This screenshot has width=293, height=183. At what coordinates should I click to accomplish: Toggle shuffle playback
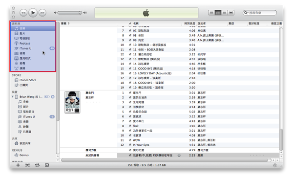click(27, 165)
